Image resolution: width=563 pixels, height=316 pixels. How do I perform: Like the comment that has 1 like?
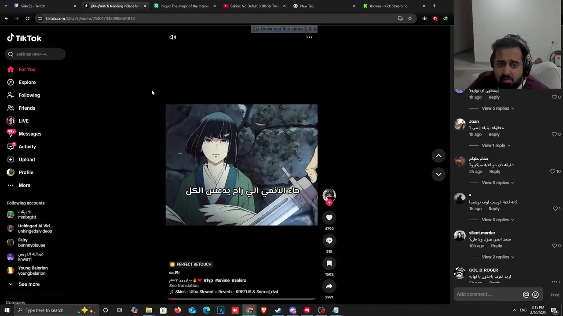pos(554,208)
